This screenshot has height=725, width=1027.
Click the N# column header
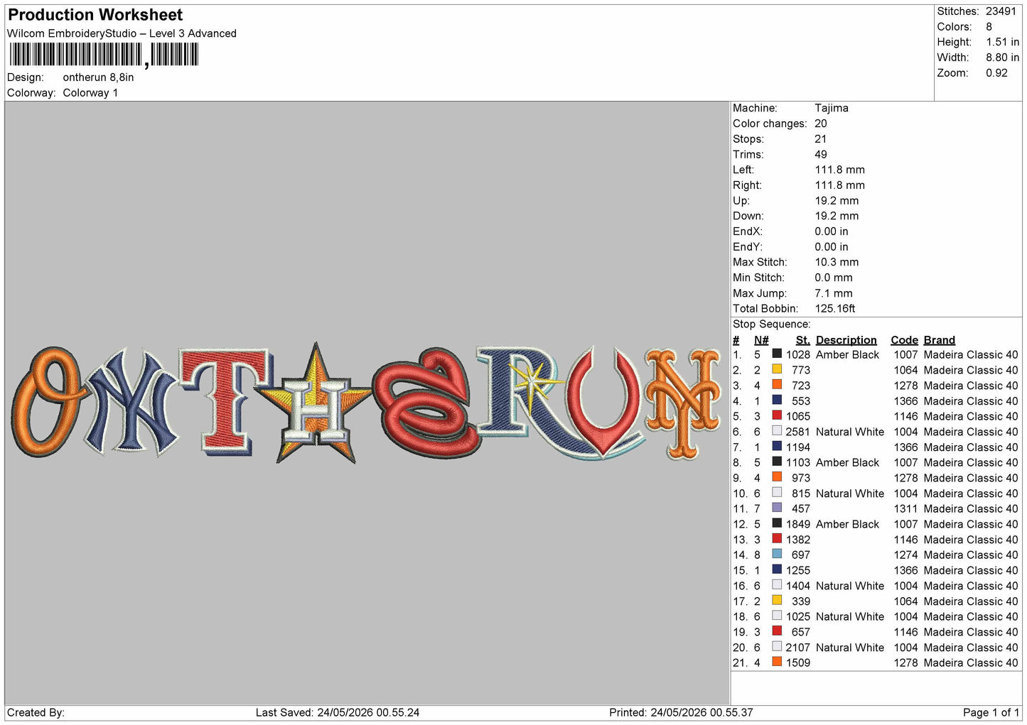(x=761, y=340)
